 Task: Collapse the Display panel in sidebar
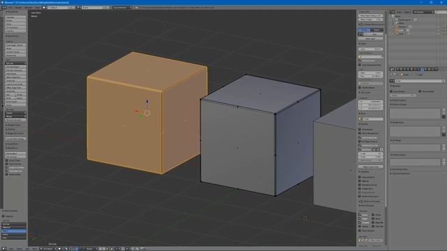click(x=364, y=124)
